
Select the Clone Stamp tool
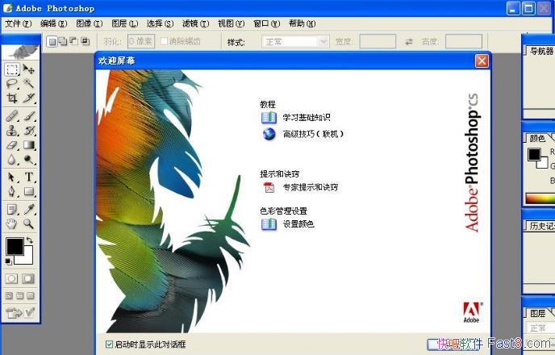(12, 130)
